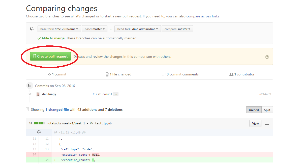Image resolution: width=300 pixels, height=164 pixels.
Task: Expand the commit message ellipsis button
Action: pyautogui.click(x=116, y=94)
